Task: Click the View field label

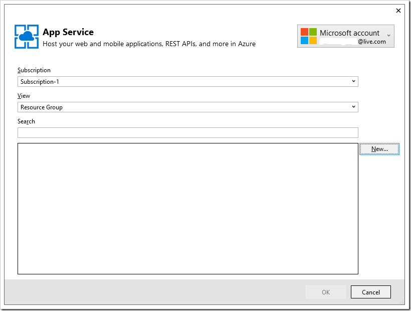Action: pyautogui.click(x=24, y=96)
